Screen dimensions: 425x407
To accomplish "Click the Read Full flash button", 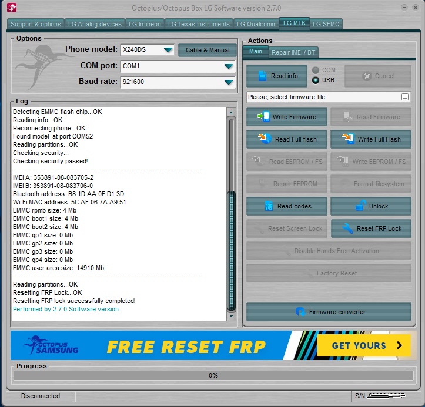I will point(287,139).
